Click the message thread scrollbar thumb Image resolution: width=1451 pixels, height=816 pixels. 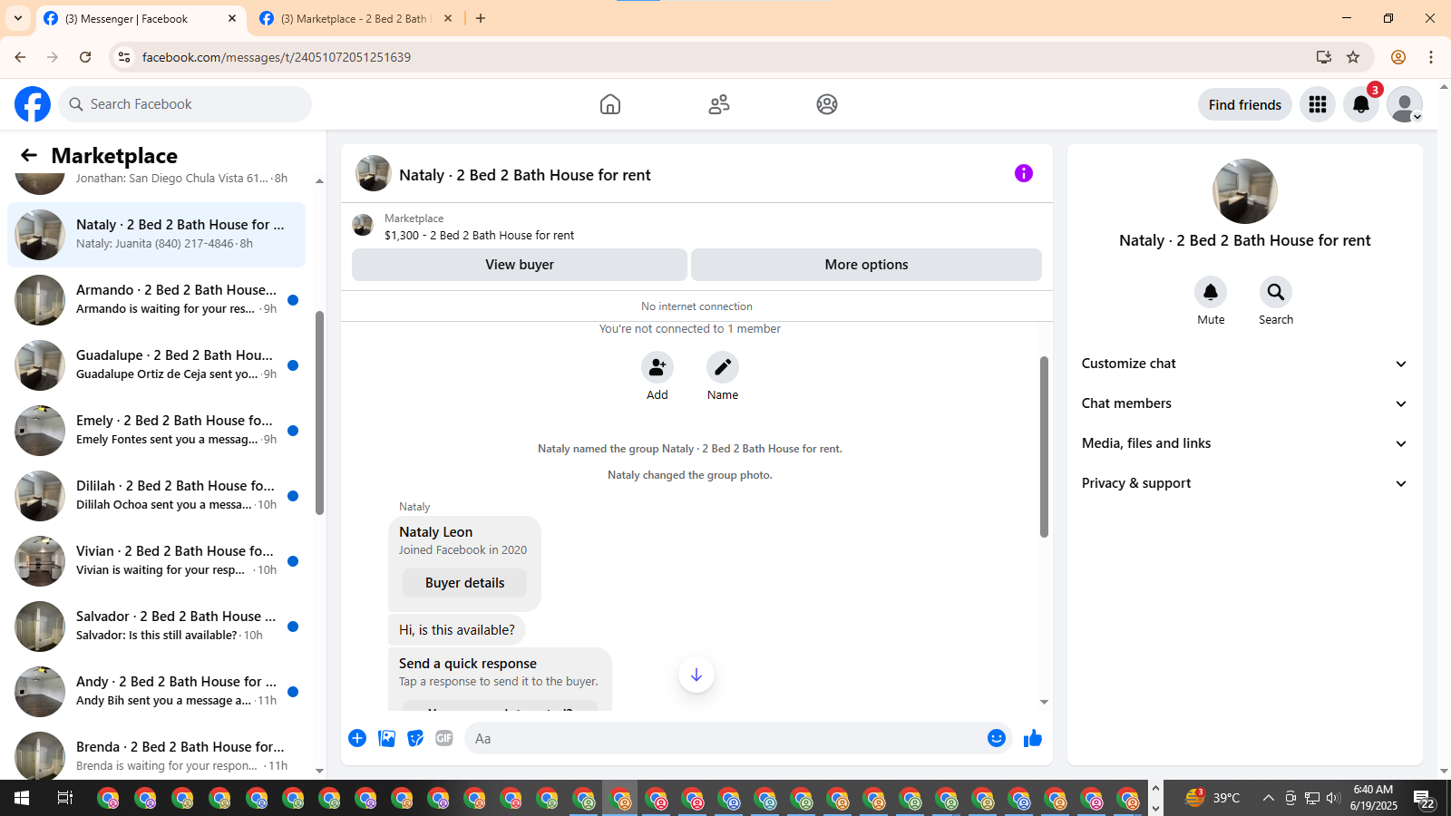(1044, 447)
